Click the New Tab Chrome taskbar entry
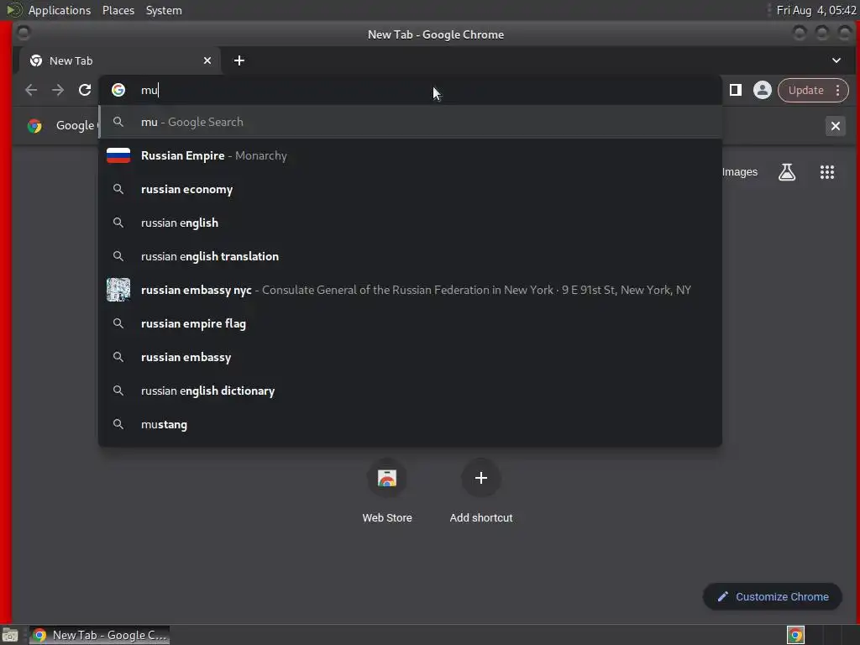This screenshot has width=860, height=645. tap(99, 635)
